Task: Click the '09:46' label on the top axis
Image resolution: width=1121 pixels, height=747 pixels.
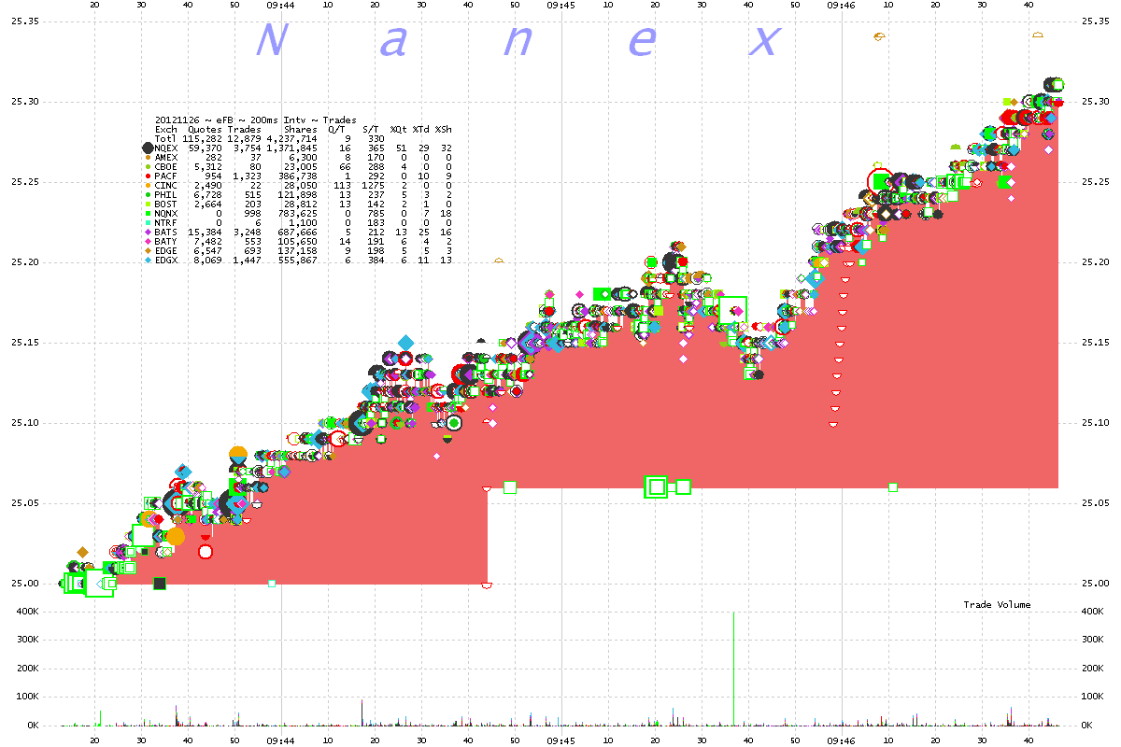Action: click(842, 5)
